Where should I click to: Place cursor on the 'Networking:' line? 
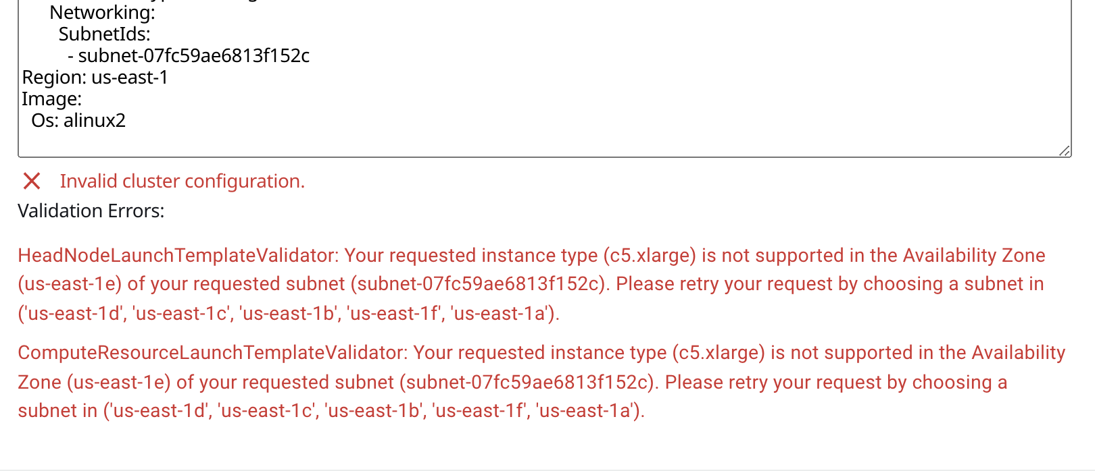tap(103, 12)
